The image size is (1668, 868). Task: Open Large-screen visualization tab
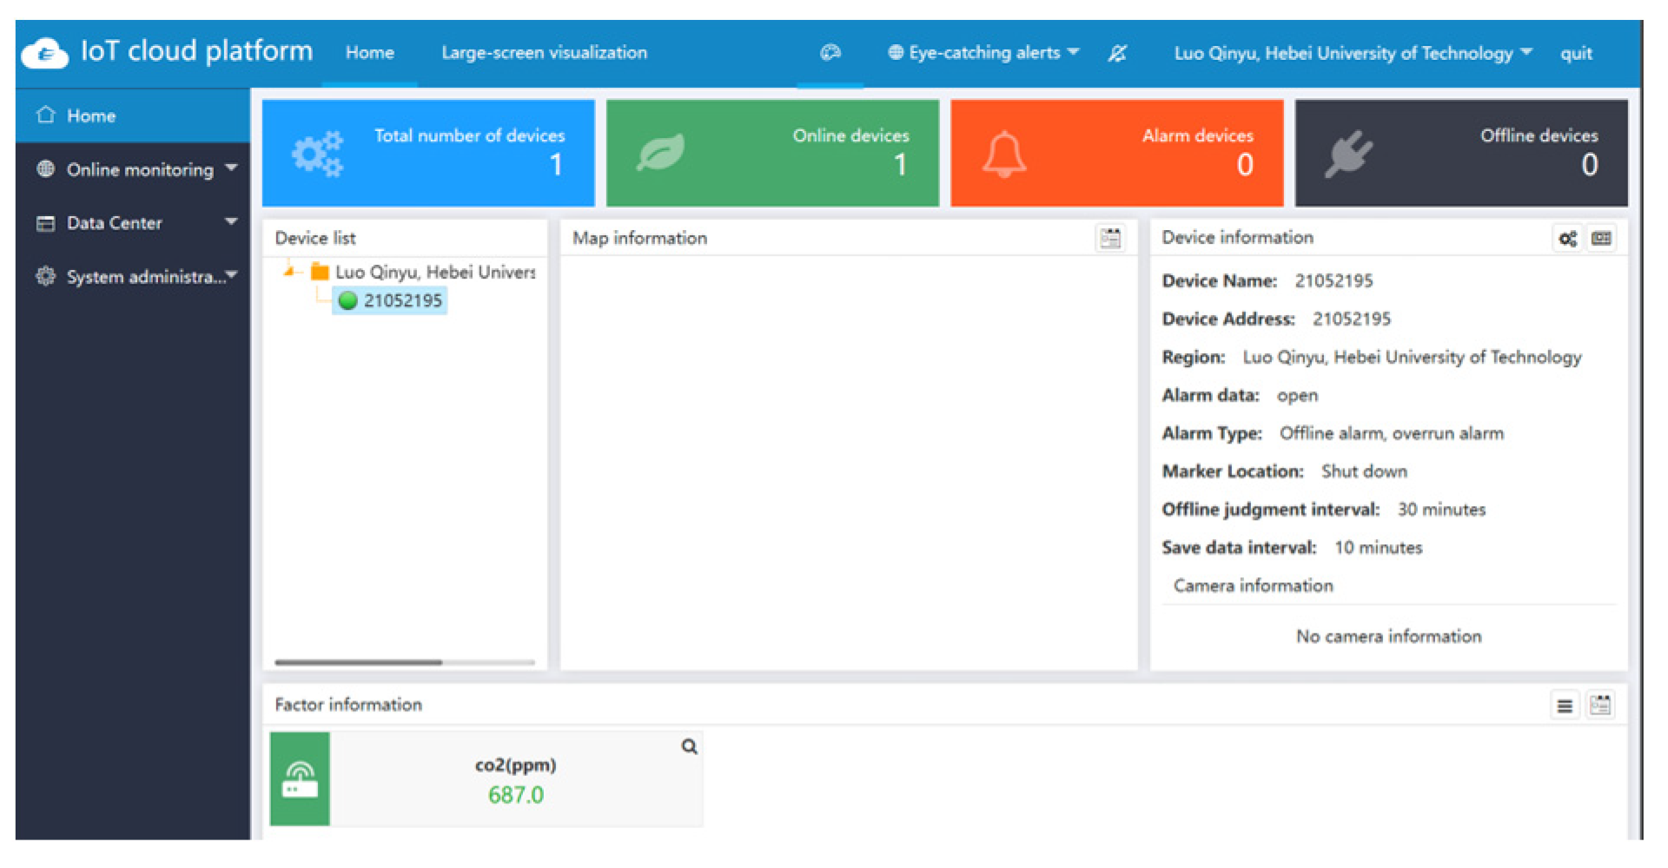tap(544, 53)
